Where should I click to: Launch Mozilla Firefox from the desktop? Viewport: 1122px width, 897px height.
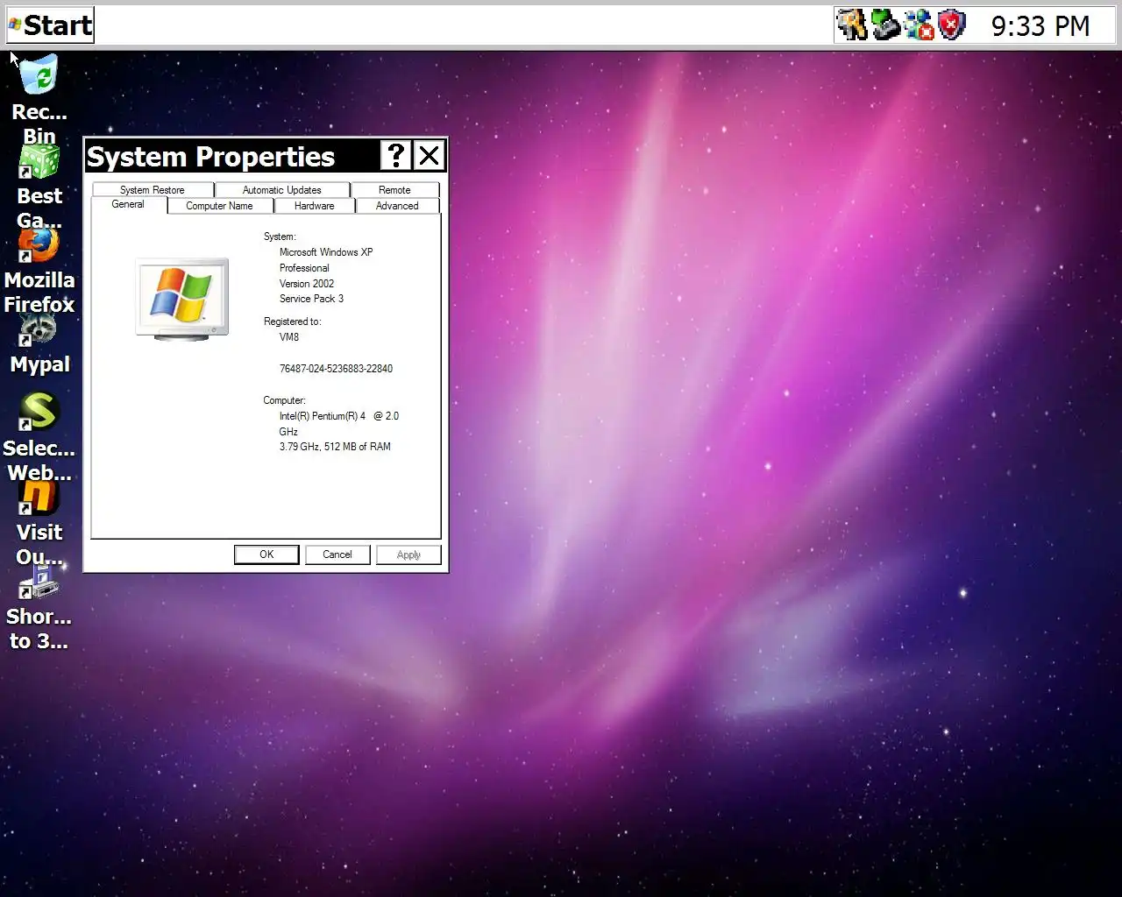point(39,245)
